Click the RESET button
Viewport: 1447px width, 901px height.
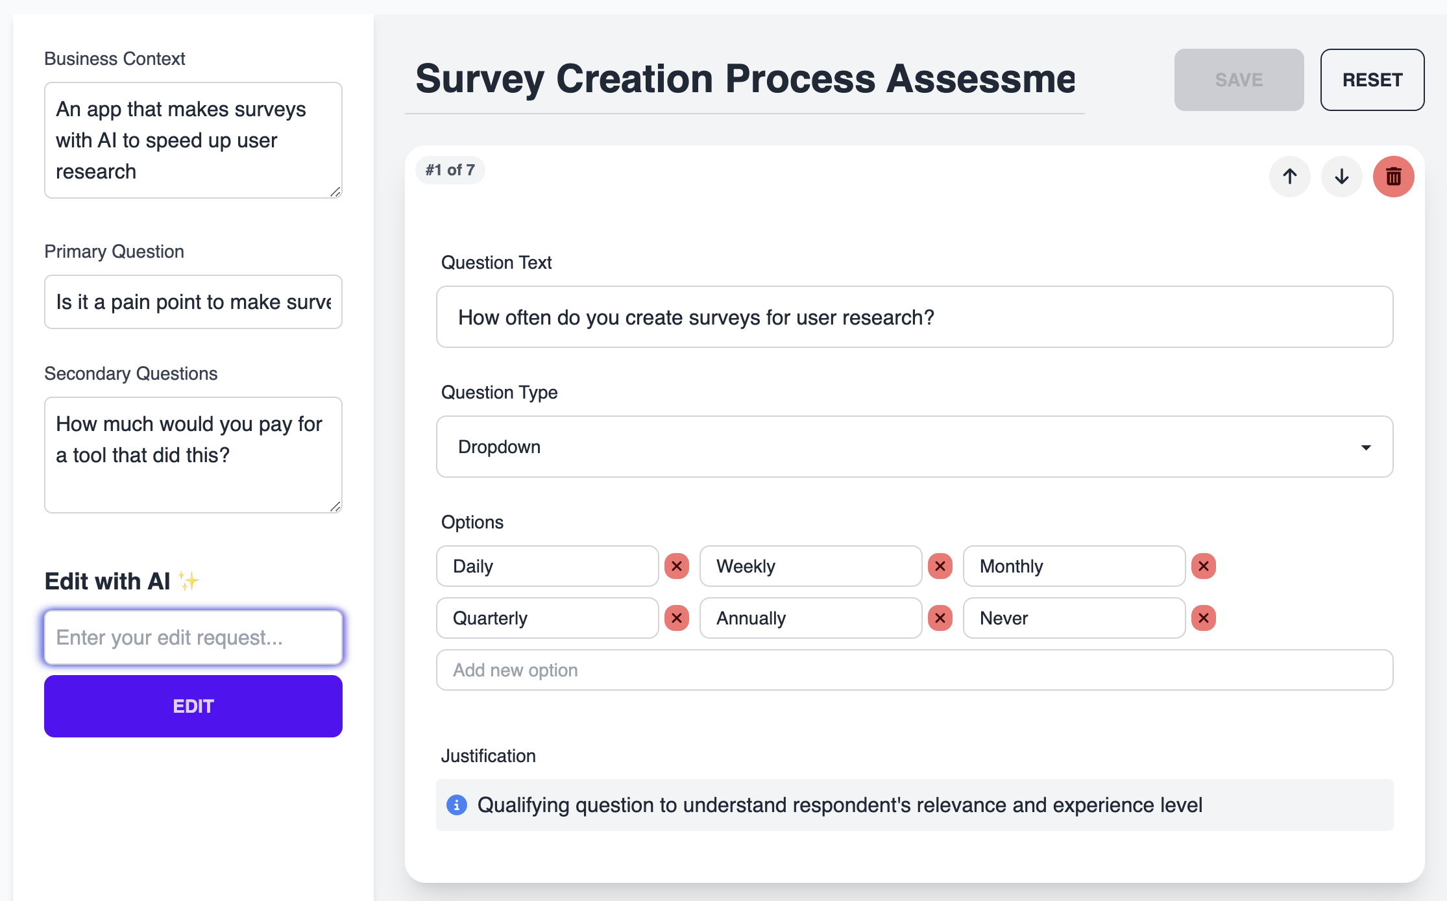[x=1372, y=80]
